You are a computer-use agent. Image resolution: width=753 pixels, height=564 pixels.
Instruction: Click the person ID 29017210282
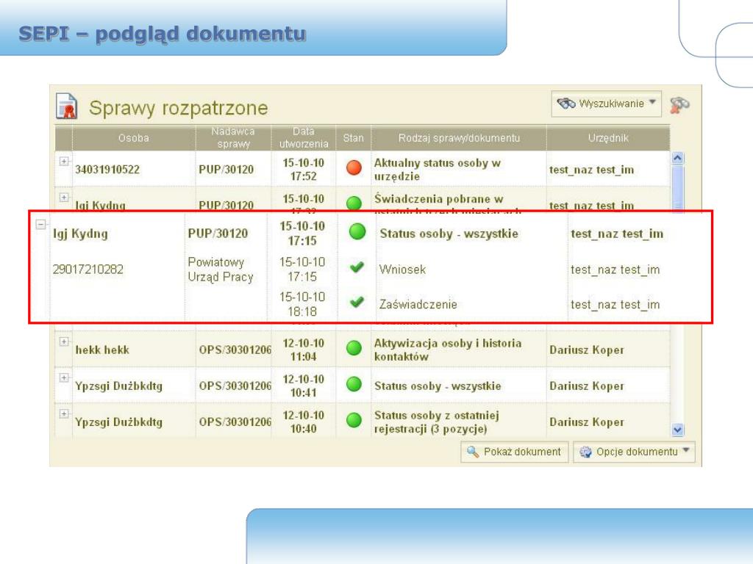tap(88, 269)
